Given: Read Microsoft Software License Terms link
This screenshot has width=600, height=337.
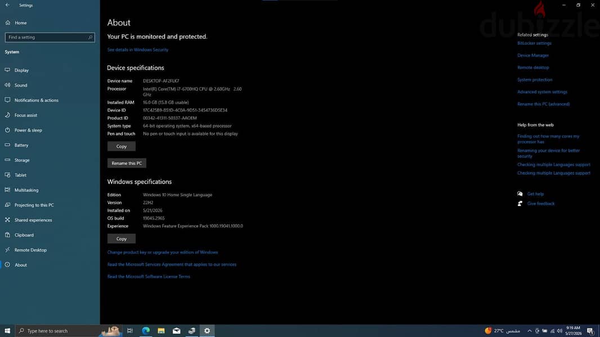Looking at the screenshot, I should click(x=149, y=277).
